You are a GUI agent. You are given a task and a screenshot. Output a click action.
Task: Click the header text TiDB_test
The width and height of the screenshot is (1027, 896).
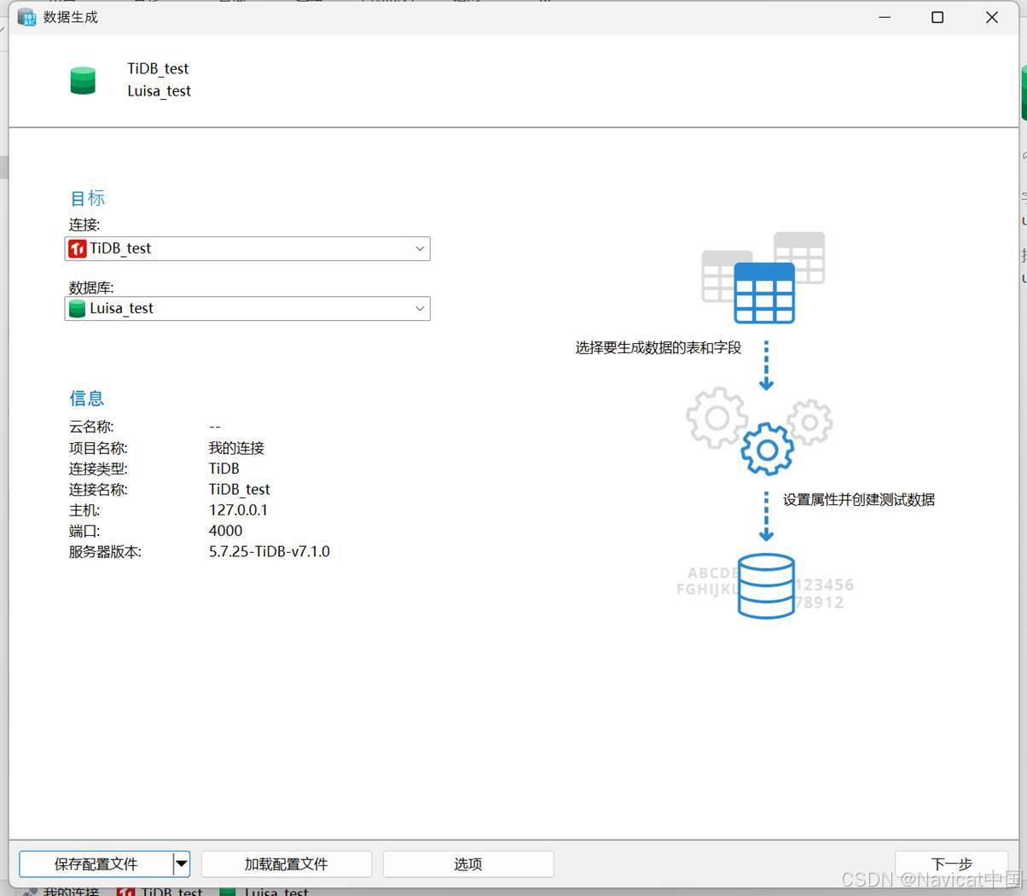tap(158, 68)
